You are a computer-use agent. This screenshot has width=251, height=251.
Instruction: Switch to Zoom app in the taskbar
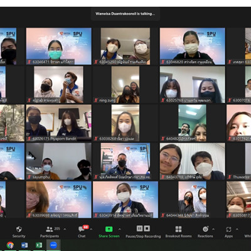click(x=53, y=245)
